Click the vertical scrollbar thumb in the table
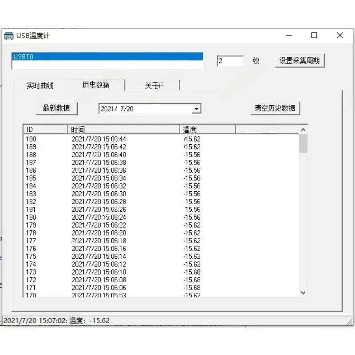The image size is (355, 355). tap(303, 143)
